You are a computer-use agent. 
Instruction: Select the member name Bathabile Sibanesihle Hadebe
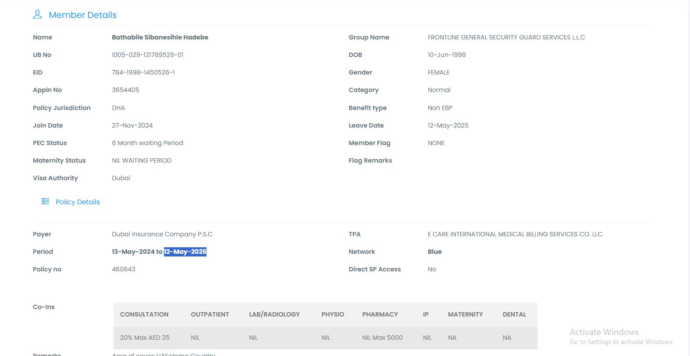point(160,37)
